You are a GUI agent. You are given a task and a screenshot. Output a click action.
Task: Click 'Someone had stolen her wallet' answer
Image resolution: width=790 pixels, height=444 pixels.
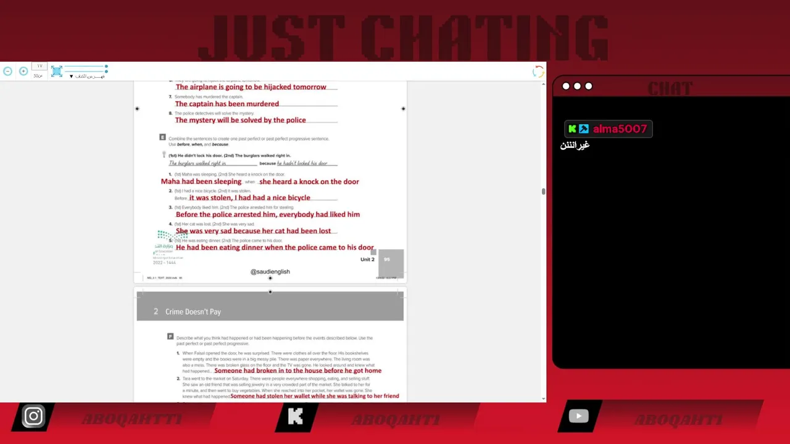pyautogui.click(x=315, y=396)
